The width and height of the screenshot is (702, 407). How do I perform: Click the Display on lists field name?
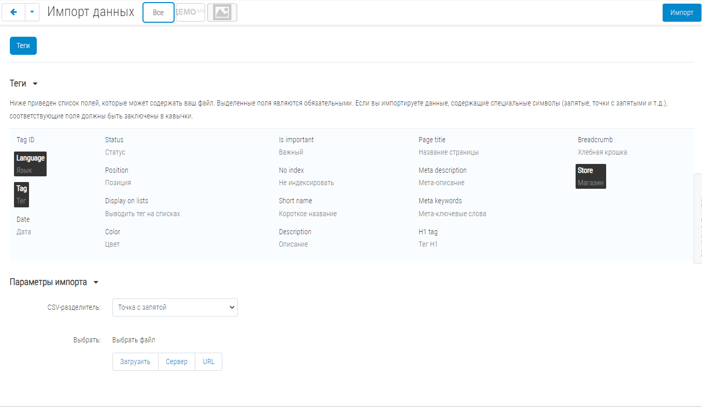point(126,201)
